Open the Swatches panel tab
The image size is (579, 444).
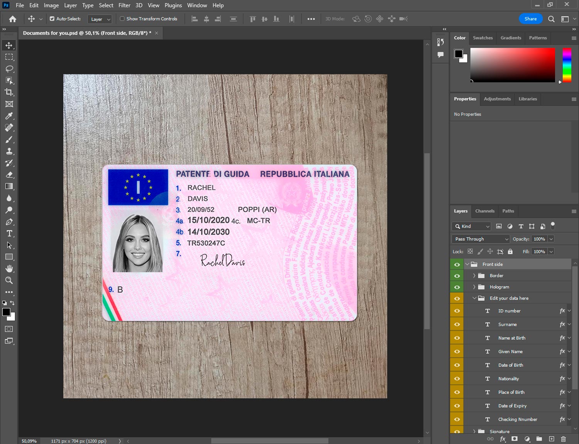click(x=482, y=38)
